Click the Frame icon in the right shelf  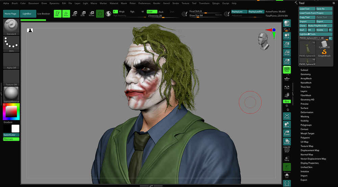click(x=287, y=116)
